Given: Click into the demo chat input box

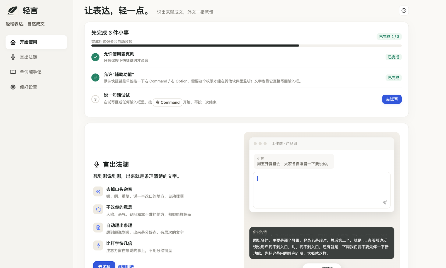Looking at the screenshot, I should (x=322, y=190).
